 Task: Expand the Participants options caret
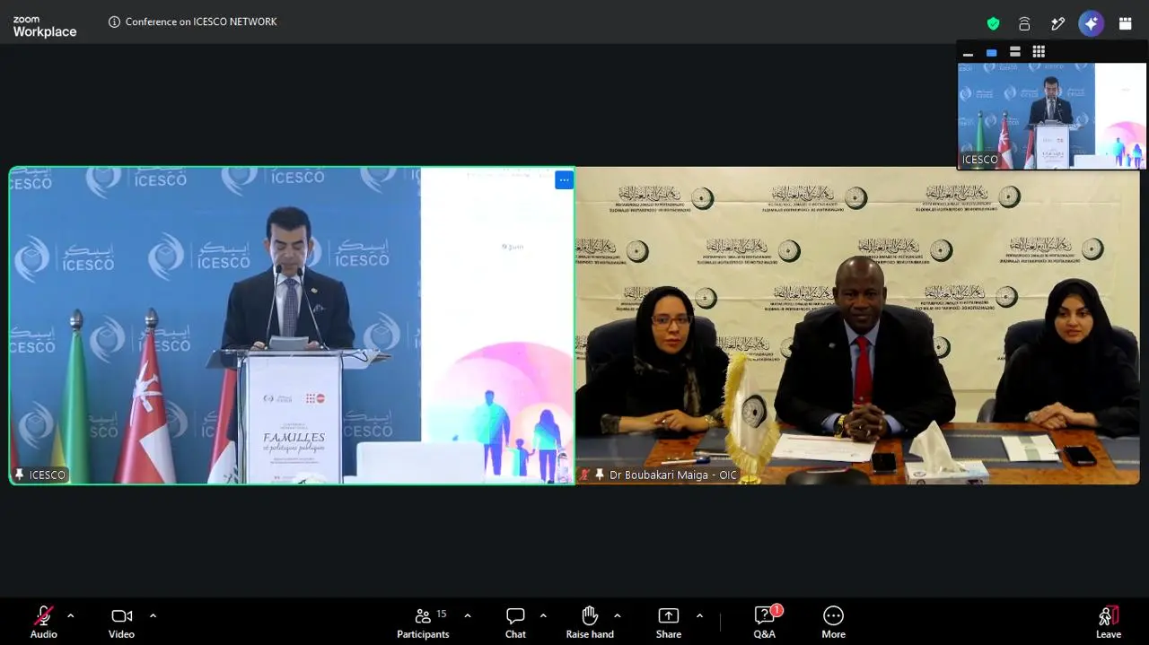[468, 615]
